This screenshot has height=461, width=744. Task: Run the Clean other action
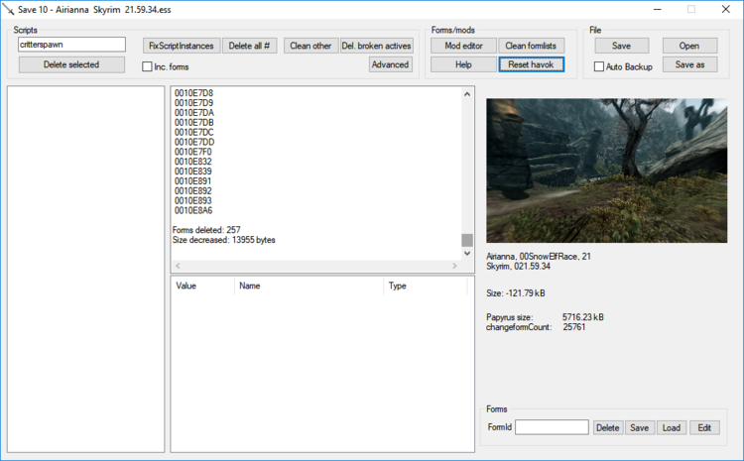[310, 46]
